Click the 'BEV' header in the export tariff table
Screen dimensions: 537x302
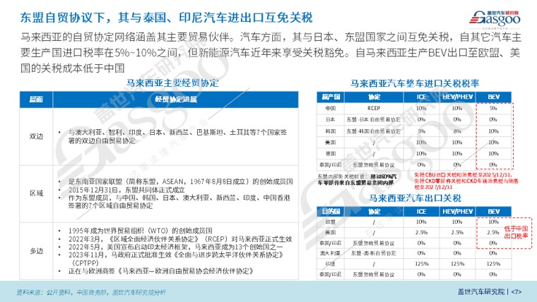[x=493, y=212]
